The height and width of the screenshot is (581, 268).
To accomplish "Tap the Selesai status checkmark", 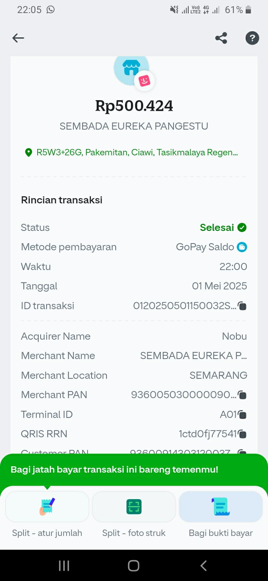I will pyautogui.click(x=242, y=228).
